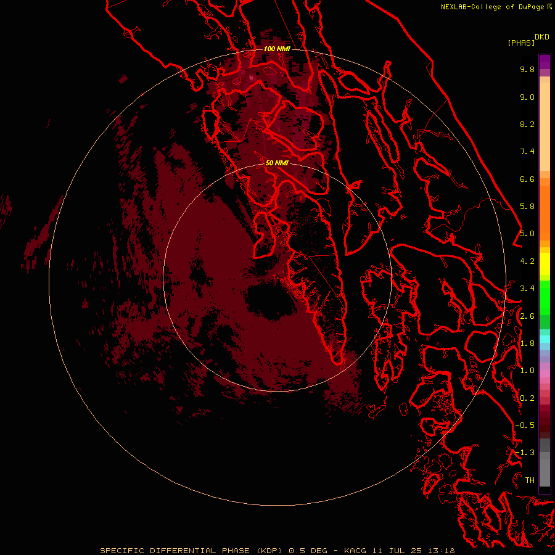Click the 9.8 value on the color scale
555x555 pixels.
click(x=527, y=69)
